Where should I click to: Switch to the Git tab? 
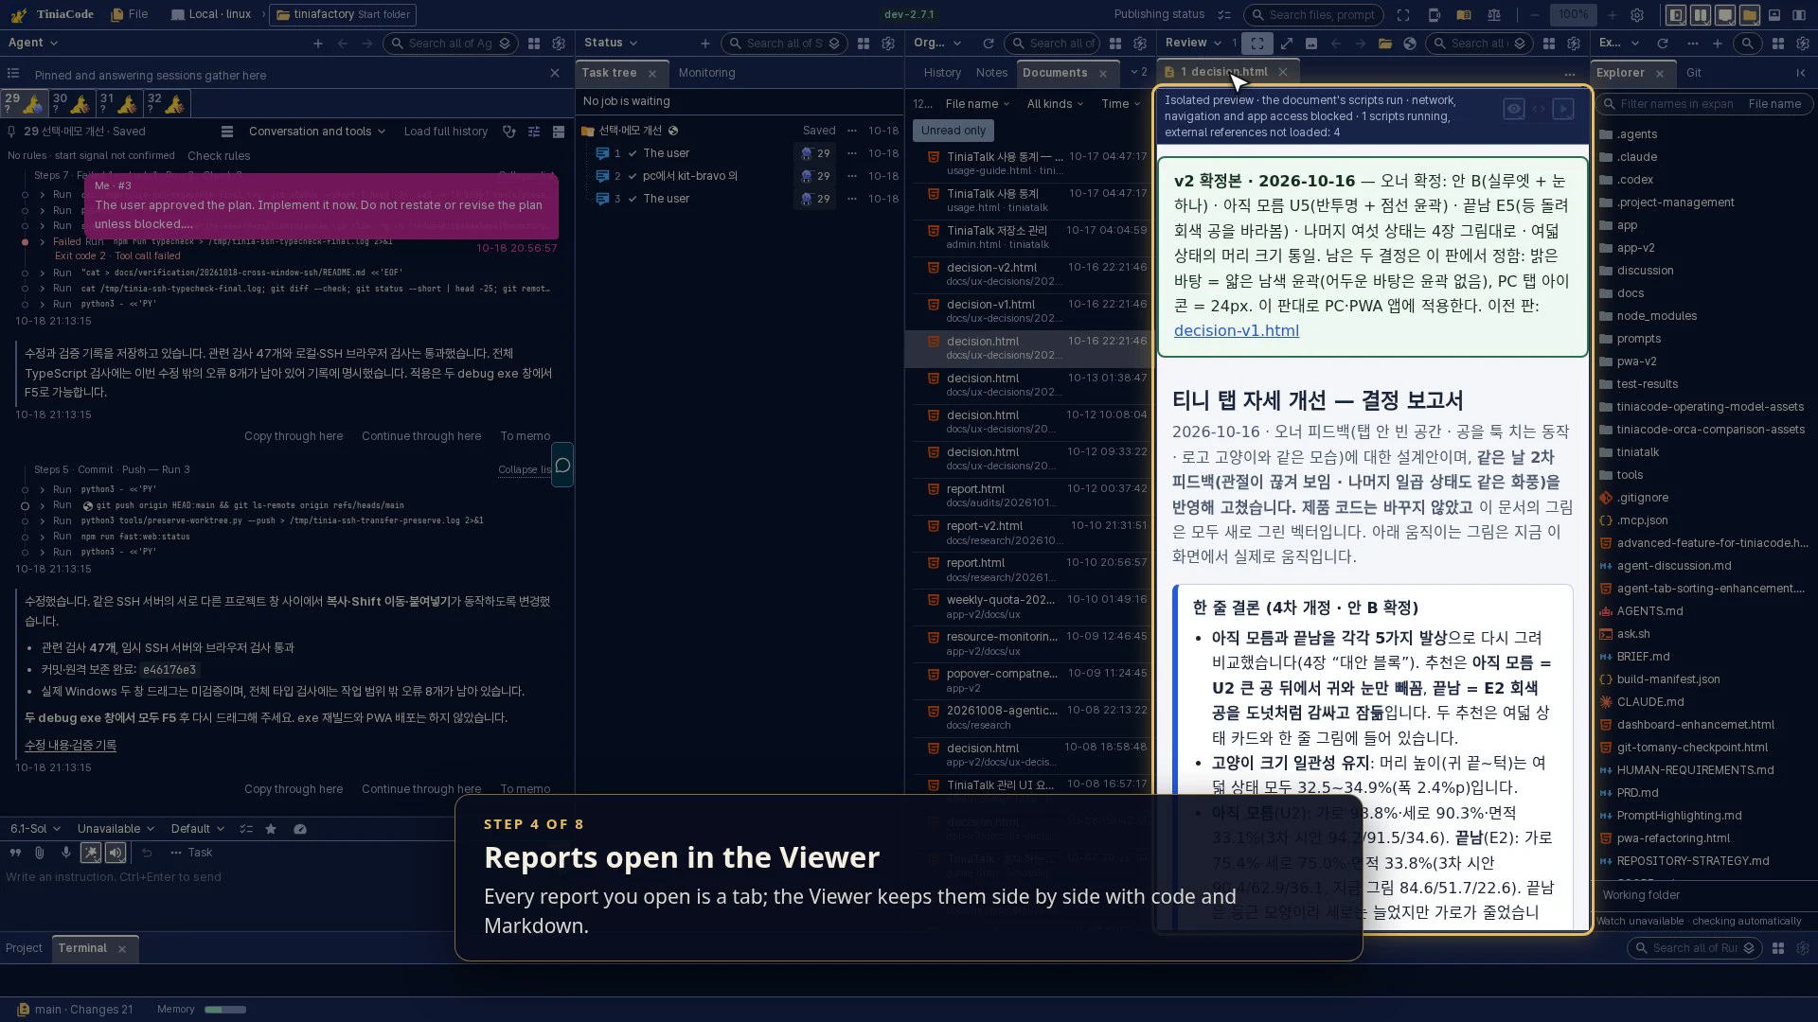[x=1694, y=73]
